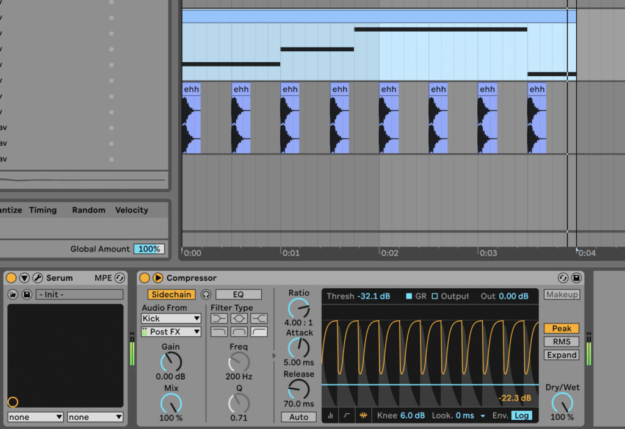The height and width of the screenshot is (429, 625).
Task: Expand the Lookahead time dropdown arrow
Action: click(x=483, y=416)
